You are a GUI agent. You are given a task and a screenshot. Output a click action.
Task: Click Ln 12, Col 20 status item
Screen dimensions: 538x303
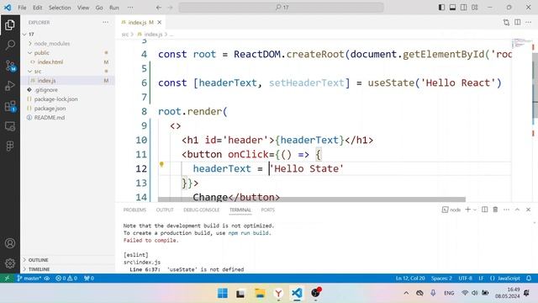coord(410,279)
